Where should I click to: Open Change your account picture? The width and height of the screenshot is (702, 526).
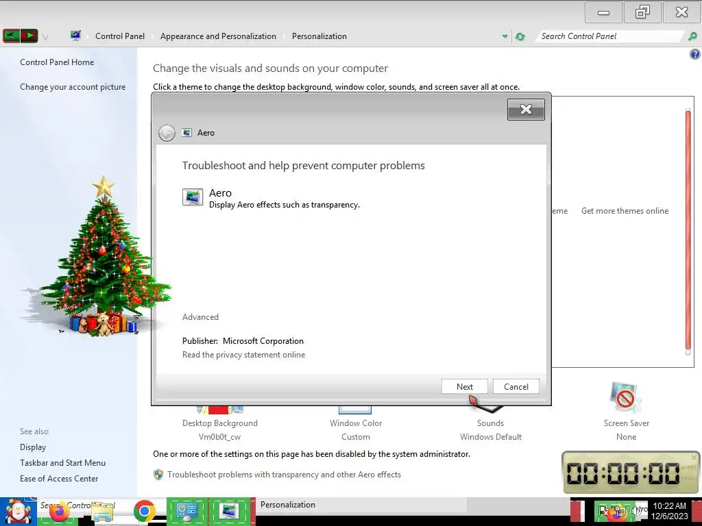pyautogui.click(x=73, y=87)
